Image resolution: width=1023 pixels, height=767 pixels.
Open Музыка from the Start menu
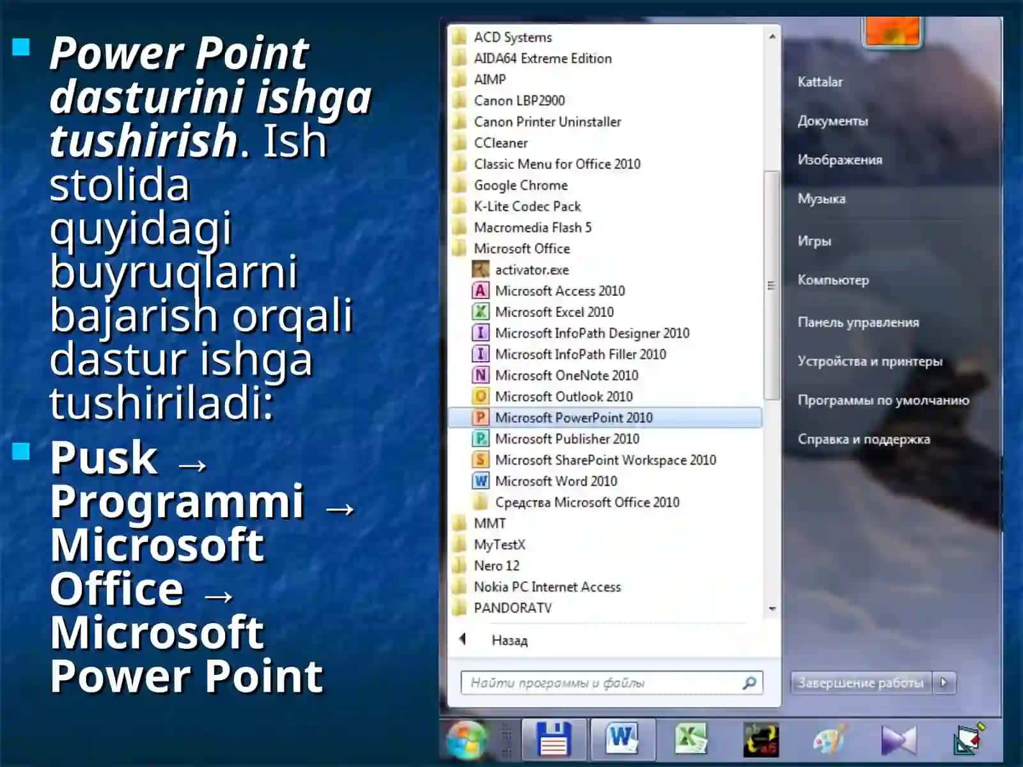click(821, 199)
